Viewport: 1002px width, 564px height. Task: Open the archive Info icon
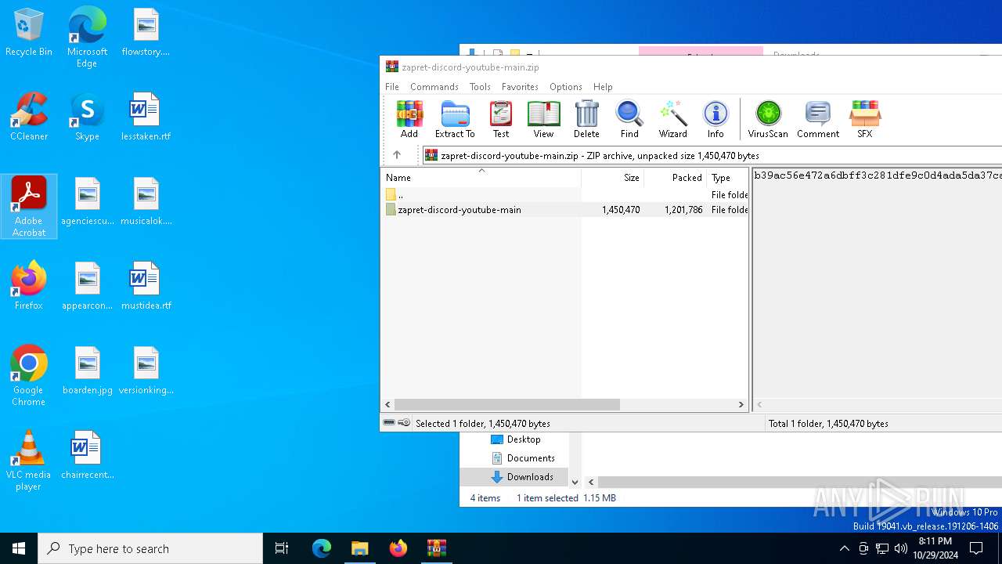click(x=715, y=119)
